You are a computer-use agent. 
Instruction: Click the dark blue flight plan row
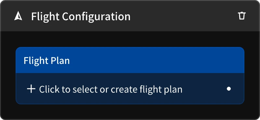[130, 89]
